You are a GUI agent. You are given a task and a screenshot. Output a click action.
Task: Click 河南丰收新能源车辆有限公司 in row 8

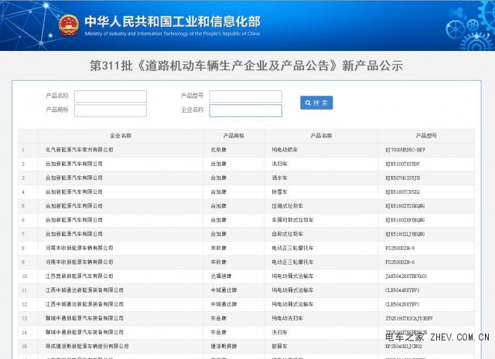(79, 248)
